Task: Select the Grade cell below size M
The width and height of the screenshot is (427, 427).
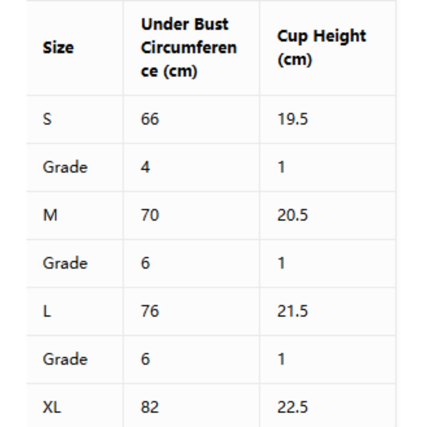Action: 65,263
